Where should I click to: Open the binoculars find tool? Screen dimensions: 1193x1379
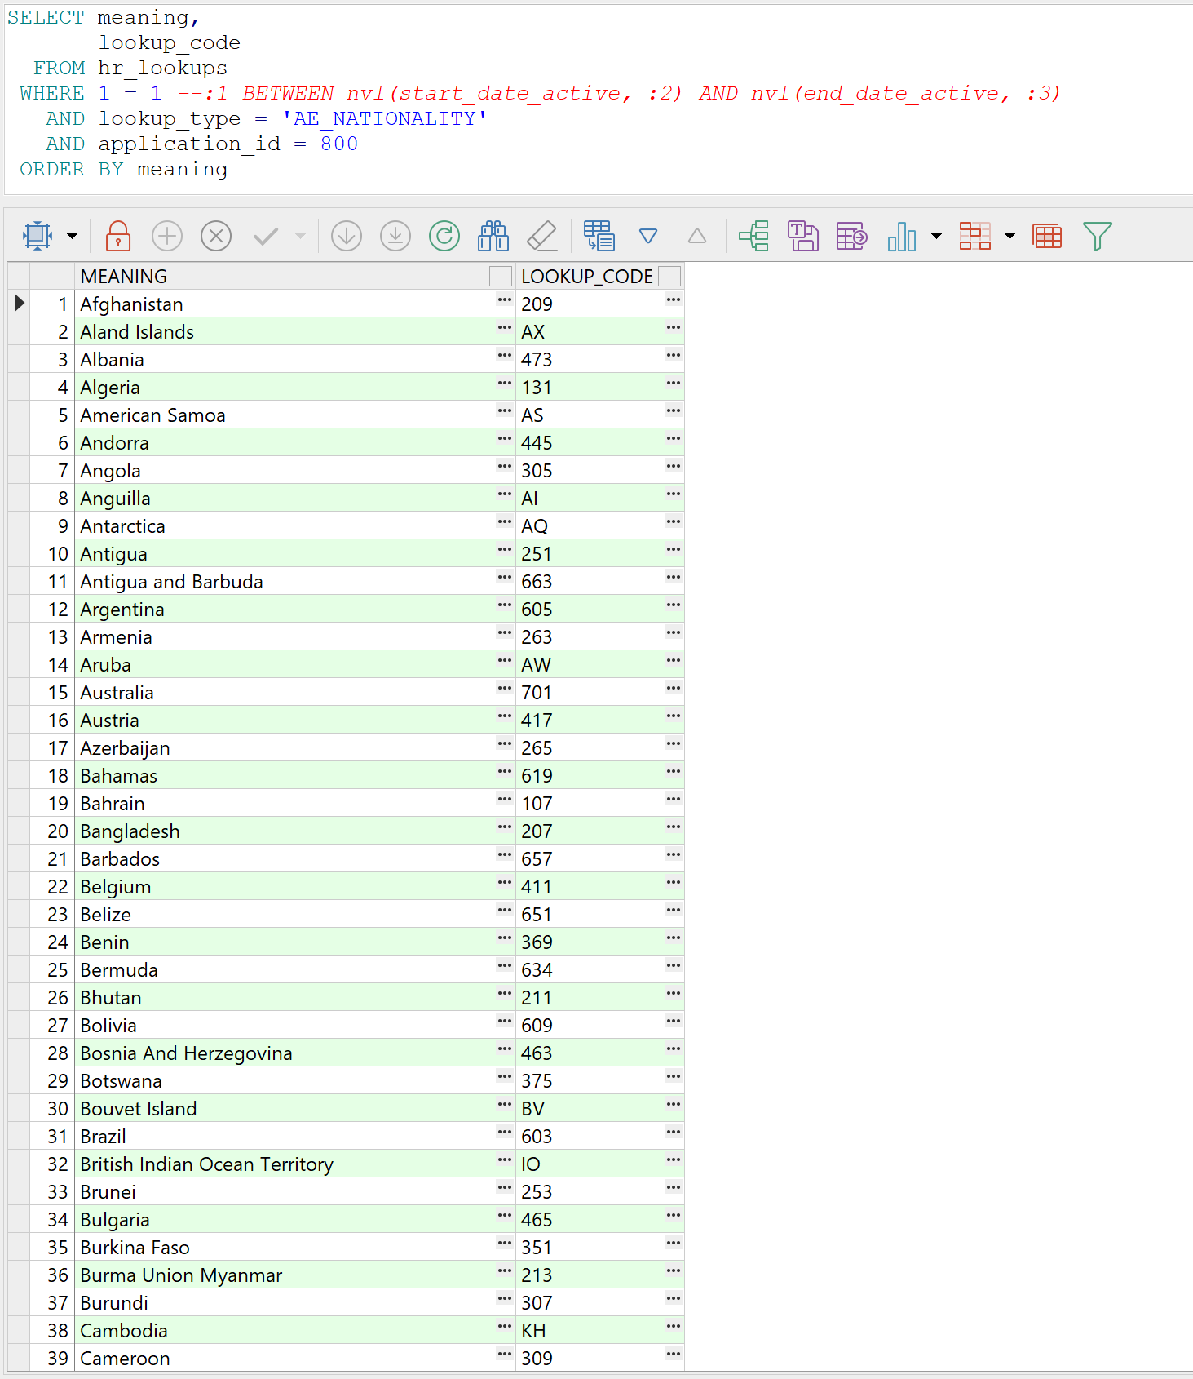pos(493,237)
